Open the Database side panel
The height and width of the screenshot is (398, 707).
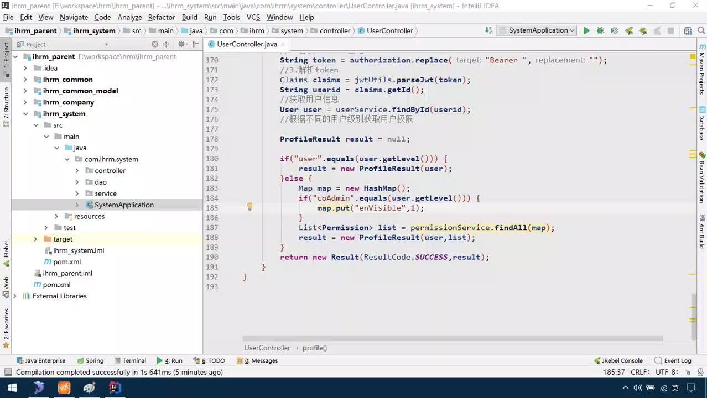pos(701,124)
